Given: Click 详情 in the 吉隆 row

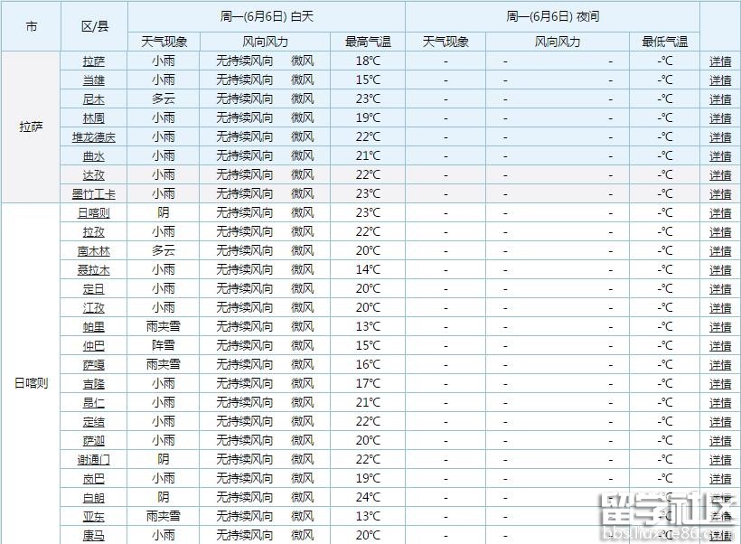Looking at the screenshot, I should [x=720, y=384].
